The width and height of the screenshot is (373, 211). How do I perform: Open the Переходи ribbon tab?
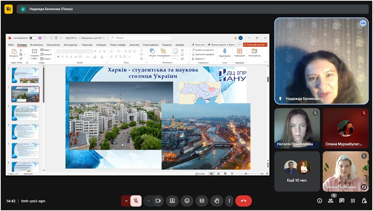pos(87,45)
